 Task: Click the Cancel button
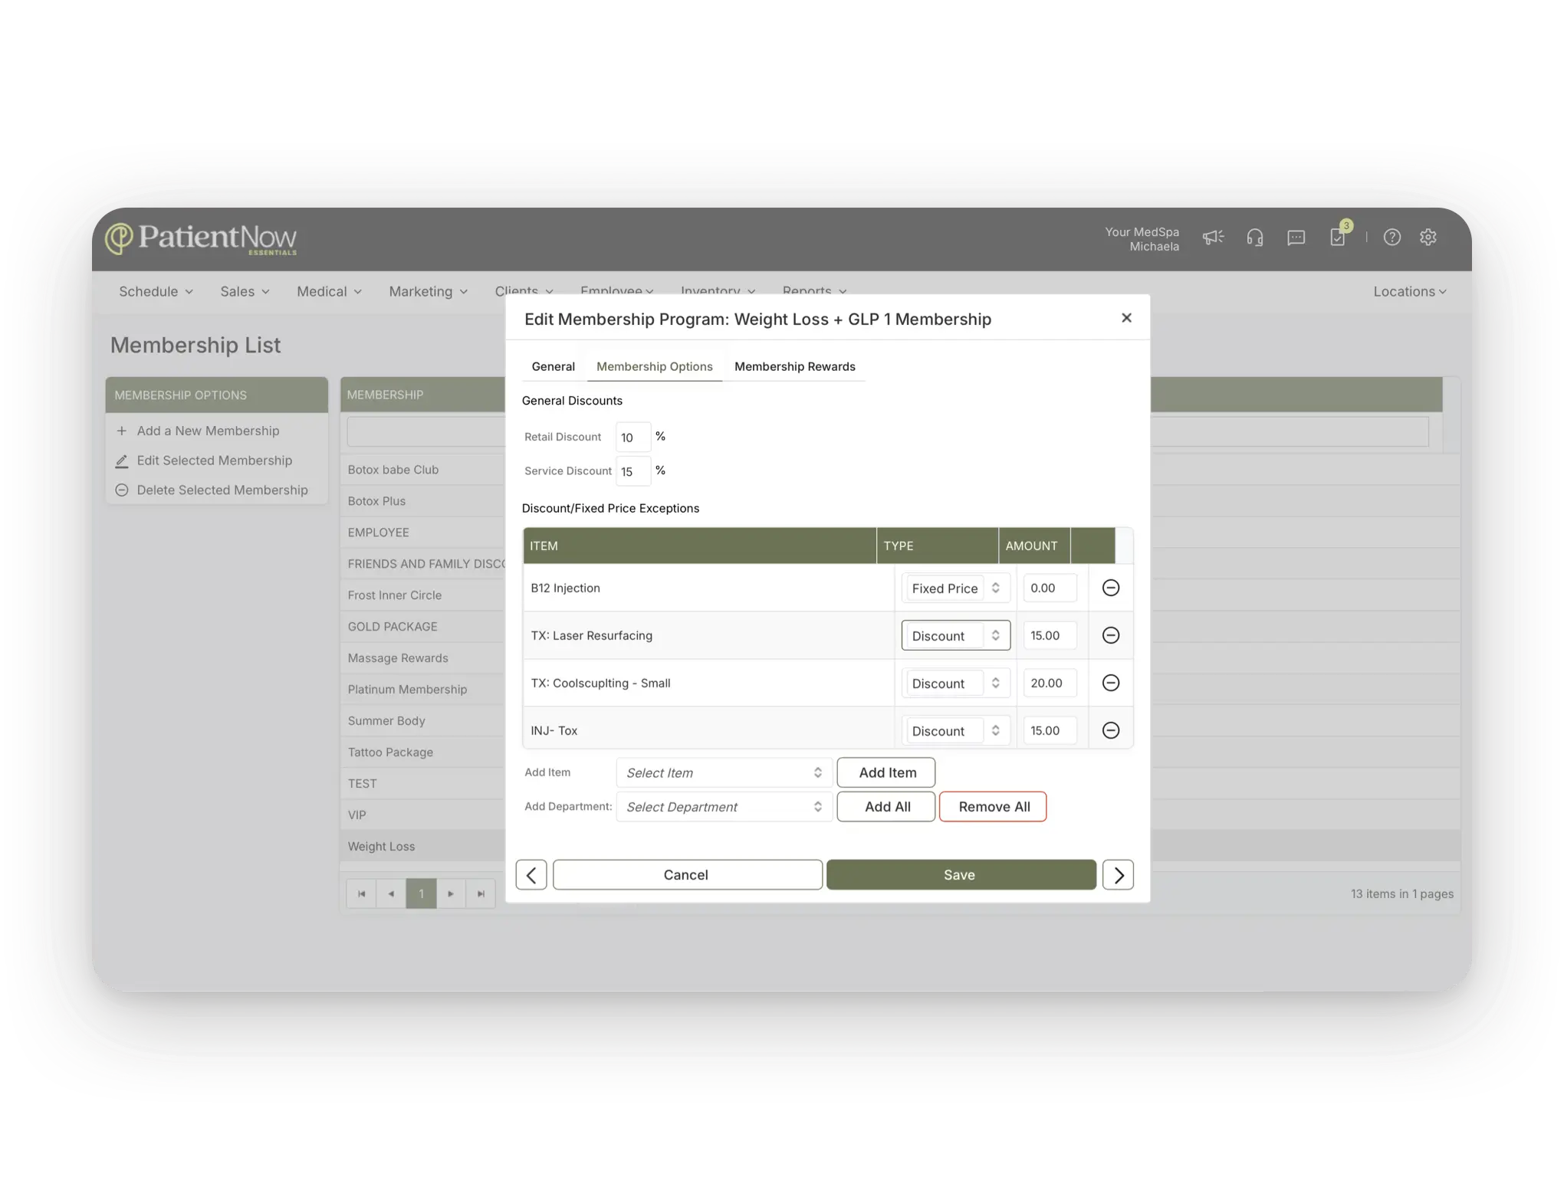tap(687, 874)
